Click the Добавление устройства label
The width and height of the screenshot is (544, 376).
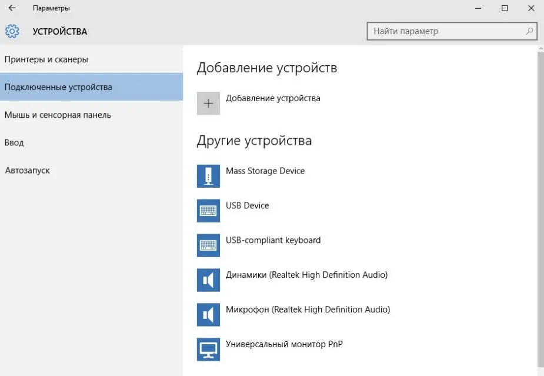[x=273, y=98]
